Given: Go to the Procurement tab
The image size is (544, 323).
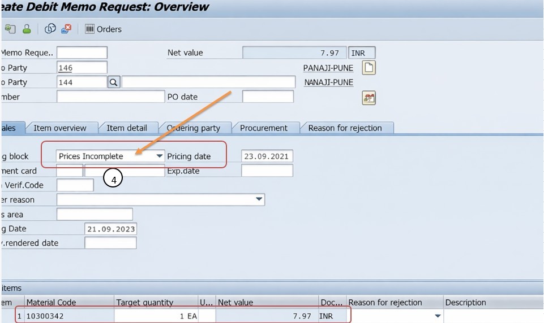Looking at the screenshot, I should pos(264,128).
